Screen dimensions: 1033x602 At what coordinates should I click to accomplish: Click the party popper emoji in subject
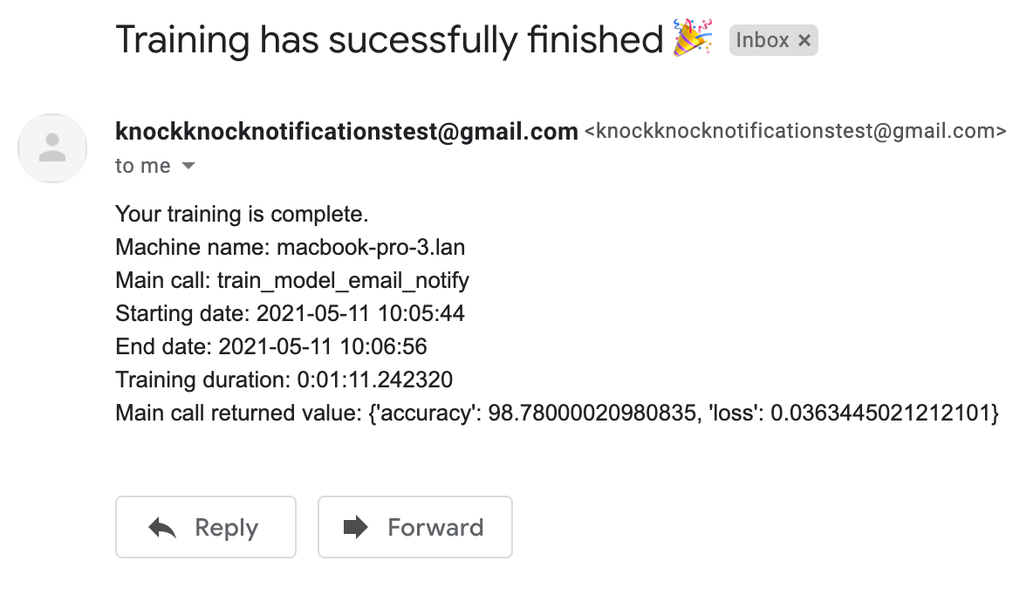tap(694, 38)
